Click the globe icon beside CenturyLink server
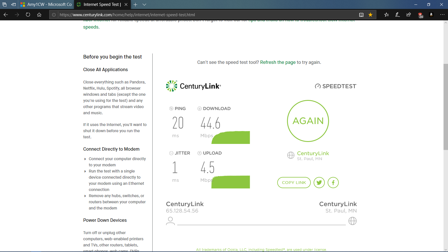Viewport: 448px width, 252px height. pos(291,155)
